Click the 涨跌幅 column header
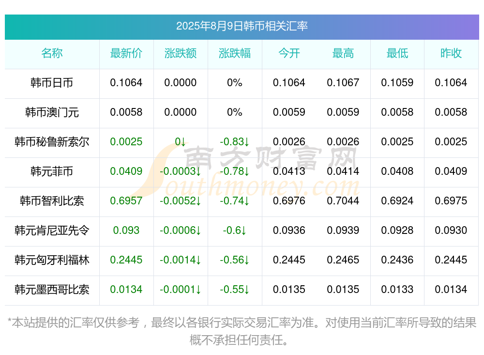 pos(235,53)
